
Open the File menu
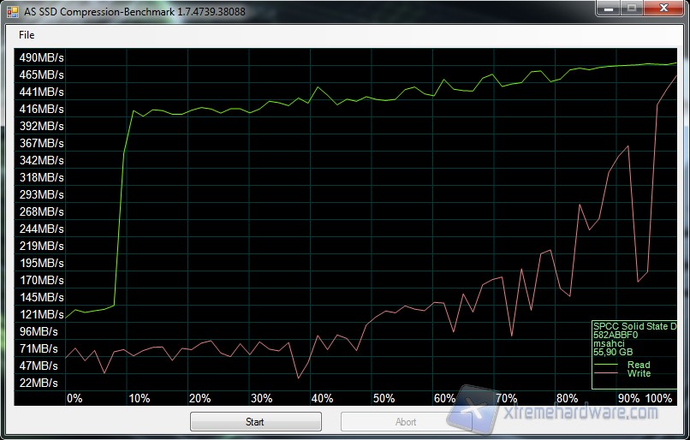click(27, 35)
